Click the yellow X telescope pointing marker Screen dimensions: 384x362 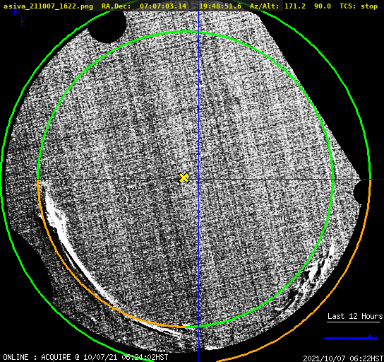tap(184, 177)
